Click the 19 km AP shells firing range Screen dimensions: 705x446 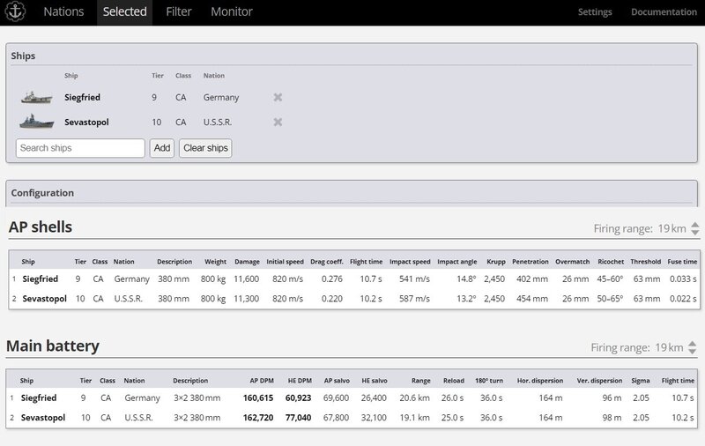pyautogui.click(x=672, y=228)
